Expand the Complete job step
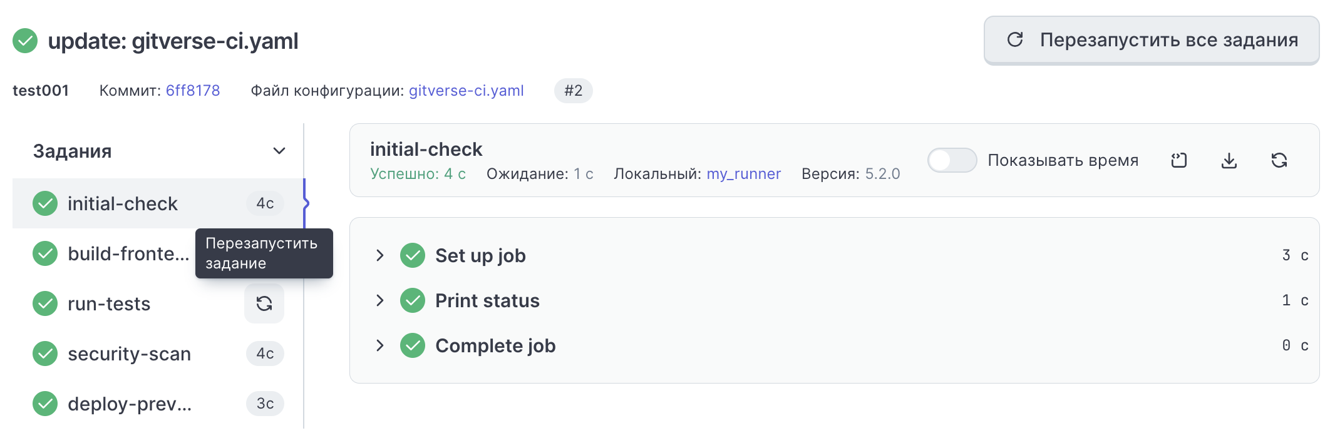Viewport: 1330px width, 443px height. click(x=379, y=345)
